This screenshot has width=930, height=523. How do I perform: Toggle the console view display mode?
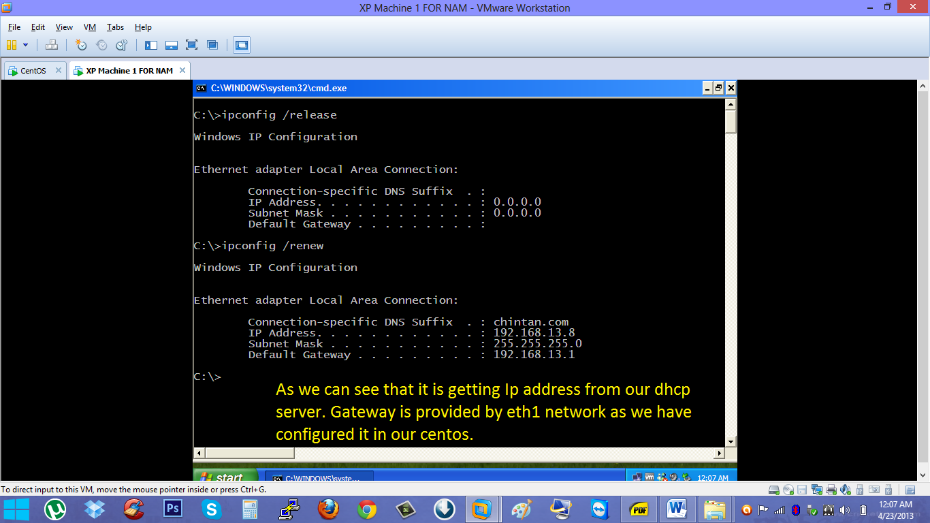pos(242,45)
